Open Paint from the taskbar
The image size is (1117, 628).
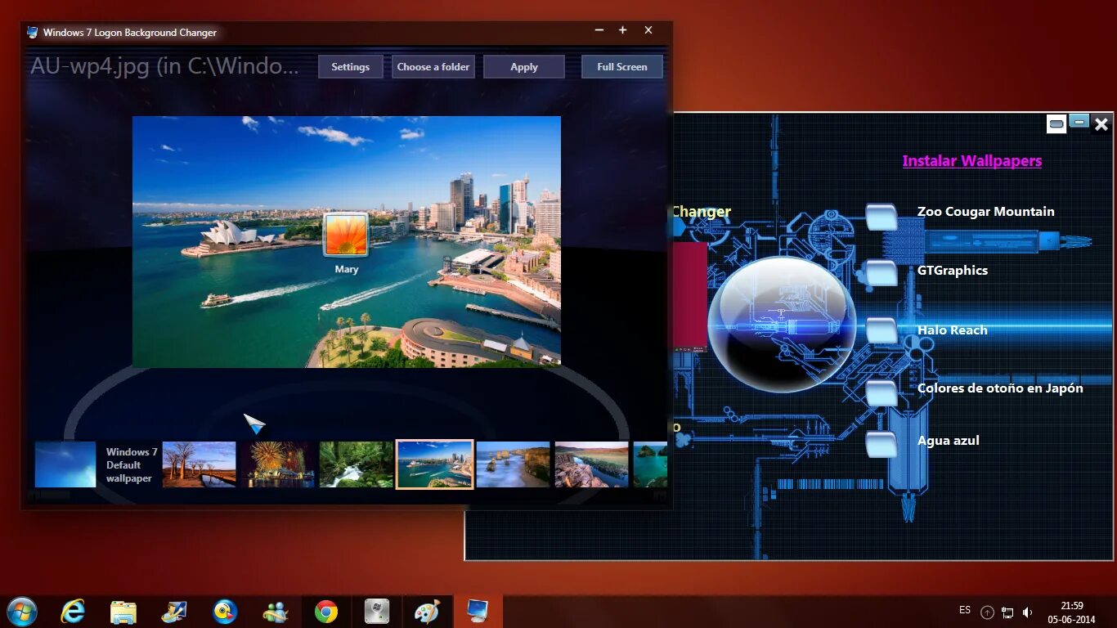click(427, 612)
